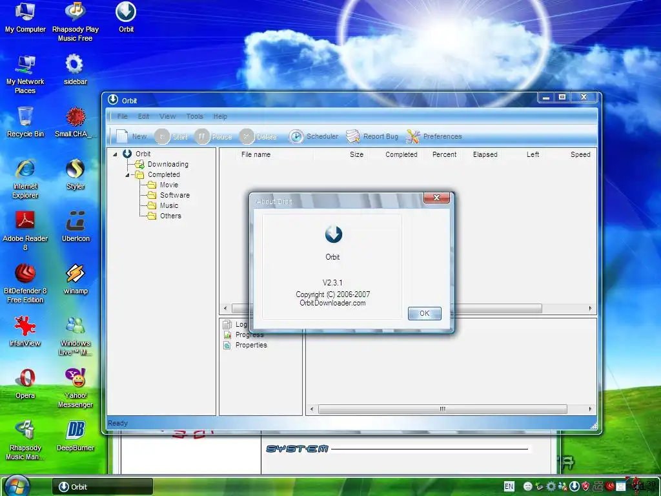Click the Start orb on taskbar
Image resolution: width=661 pixels, height=496 pixels.
tap(17, 486)
